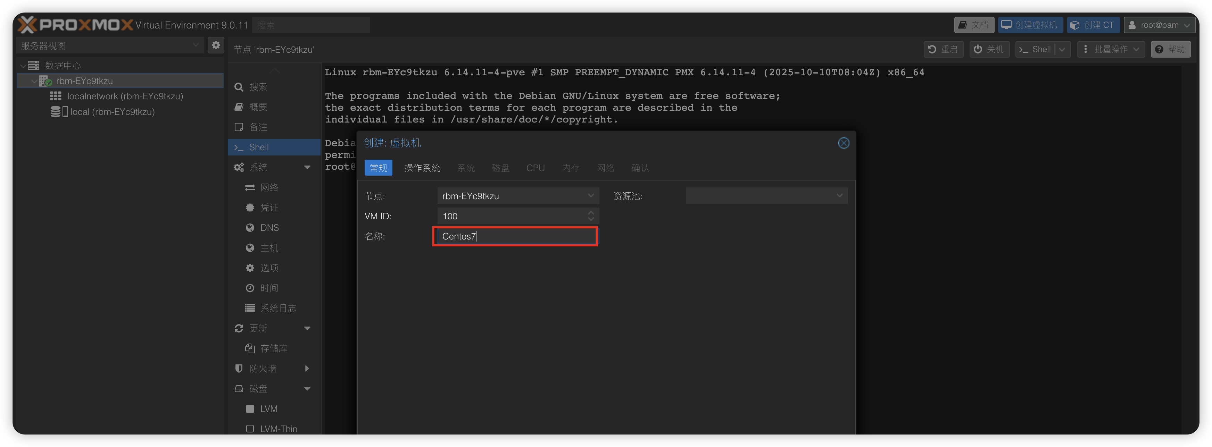Viewport: 1212px width, 447px height.
Task: Select local storage in tree
Action: coord(112,112)
